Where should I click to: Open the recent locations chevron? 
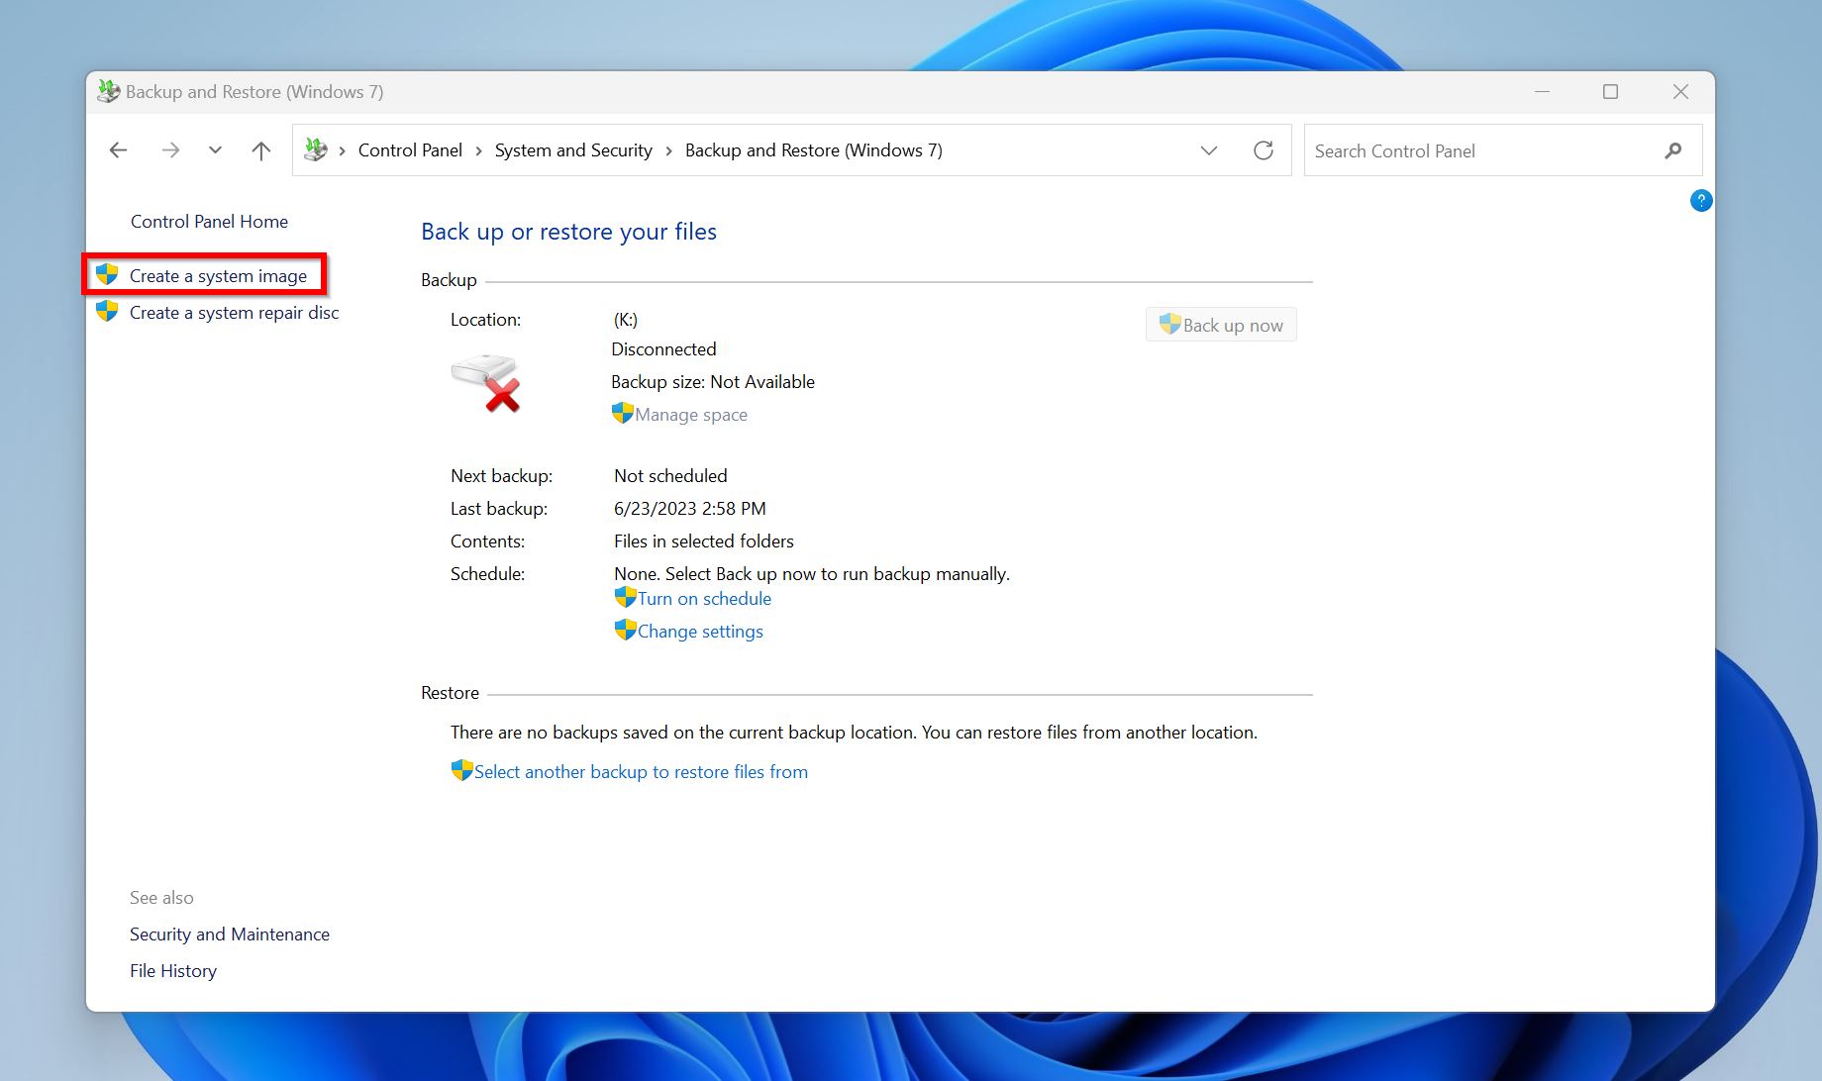click(x=215, y=150)
